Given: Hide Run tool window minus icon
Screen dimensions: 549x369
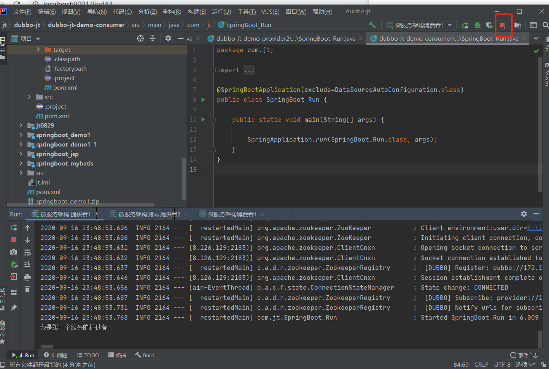Looking at the screenshot, I should (x=536, y=214).
